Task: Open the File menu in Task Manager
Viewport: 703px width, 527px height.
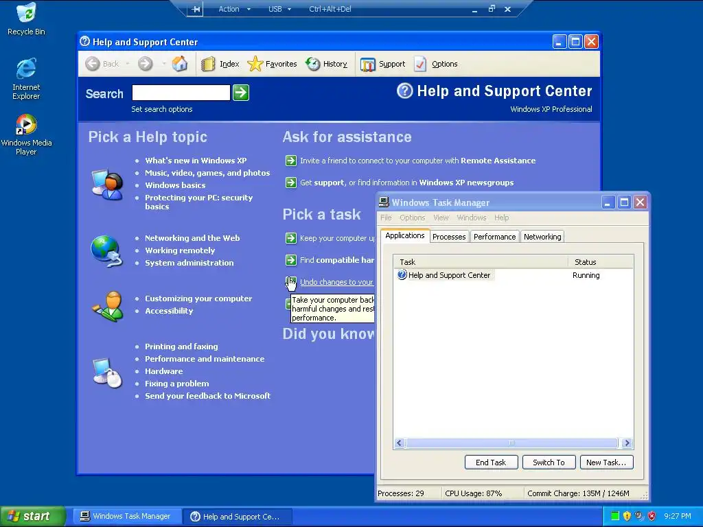Action: tap(386, 218)
